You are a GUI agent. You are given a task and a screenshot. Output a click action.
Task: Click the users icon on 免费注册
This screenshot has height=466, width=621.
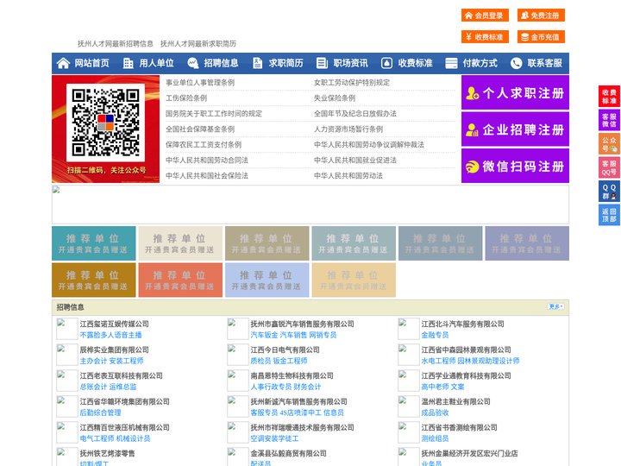coord(524,16)
